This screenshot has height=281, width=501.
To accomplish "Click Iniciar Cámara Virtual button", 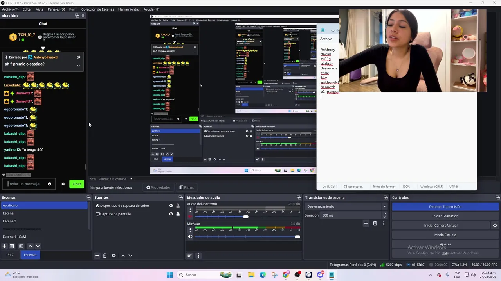I will pos(441,226).
